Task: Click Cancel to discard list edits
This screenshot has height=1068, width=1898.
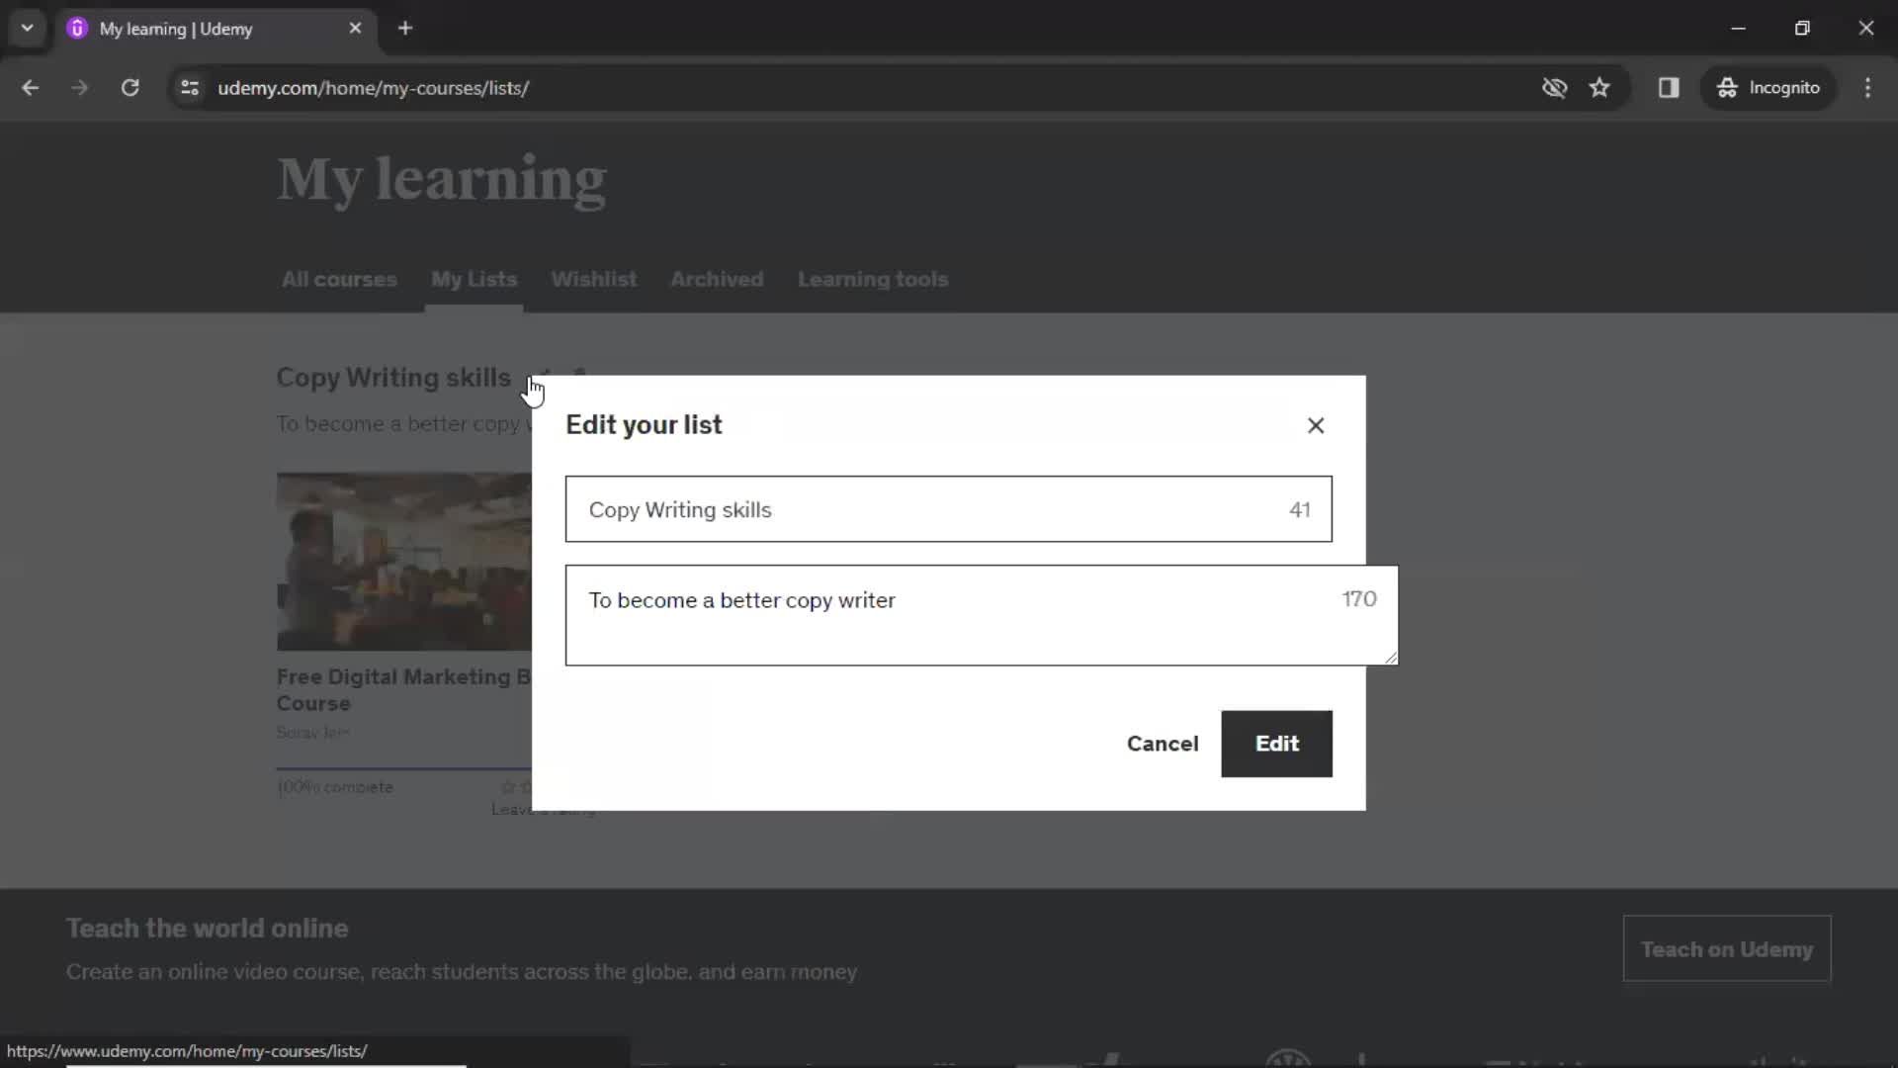Action: click(1163, 744)
